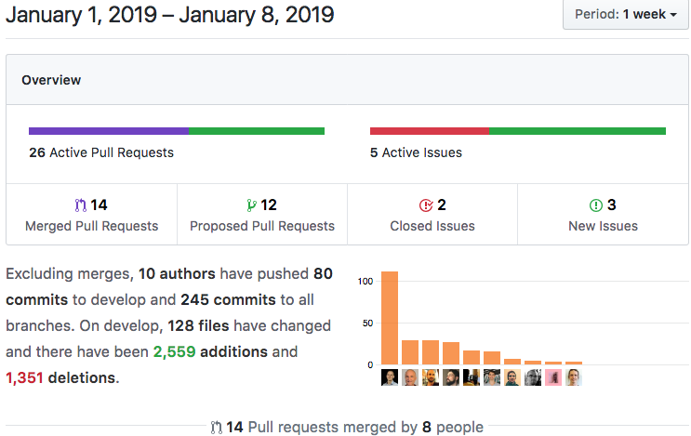The width and height of the screenshot is (691, 436).
Task: Open the 14 Merged Pull Requests link
Action: (92, 215)
